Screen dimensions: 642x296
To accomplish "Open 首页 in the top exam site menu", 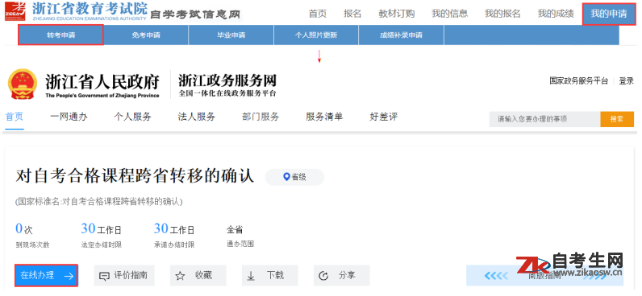I will point(318,14).
